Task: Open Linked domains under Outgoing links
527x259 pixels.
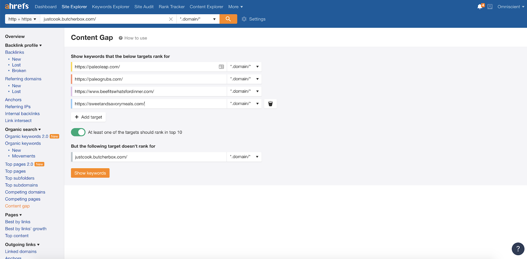Action: click(x=21, y=251)
